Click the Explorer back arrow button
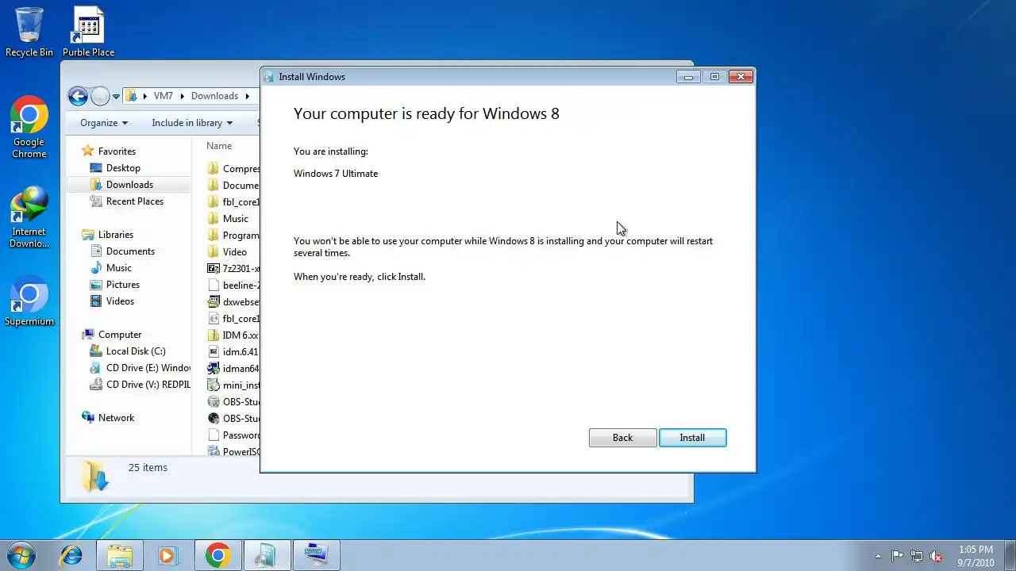This screenshot has width=1016, height=571. pyautogui.click(x=78, y=97)
